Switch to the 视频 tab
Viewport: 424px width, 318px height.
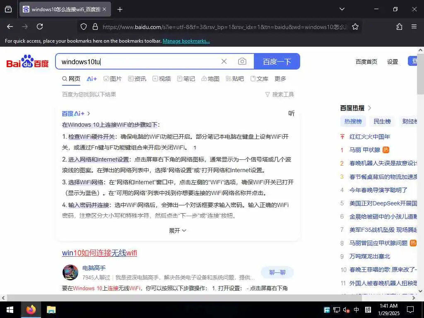pos(161,79)
